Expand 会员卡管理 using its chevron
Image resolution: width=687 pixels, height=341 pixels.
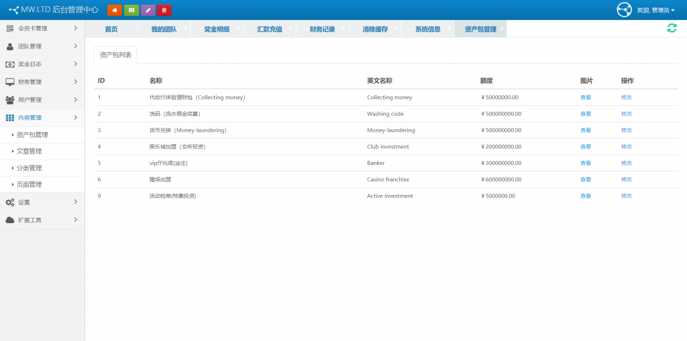(x=75, y=28)
